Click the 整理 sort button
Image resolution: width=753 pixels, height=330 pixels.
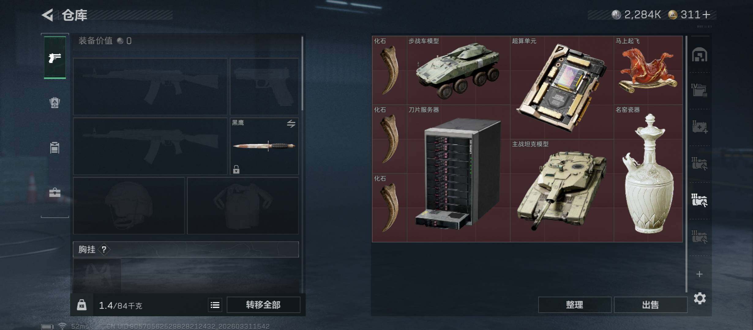click(575, 305)
